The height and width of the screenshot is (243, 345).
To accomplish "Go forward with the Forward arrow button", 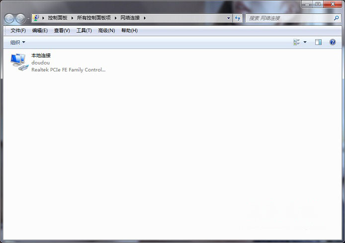I will [21, 19].
